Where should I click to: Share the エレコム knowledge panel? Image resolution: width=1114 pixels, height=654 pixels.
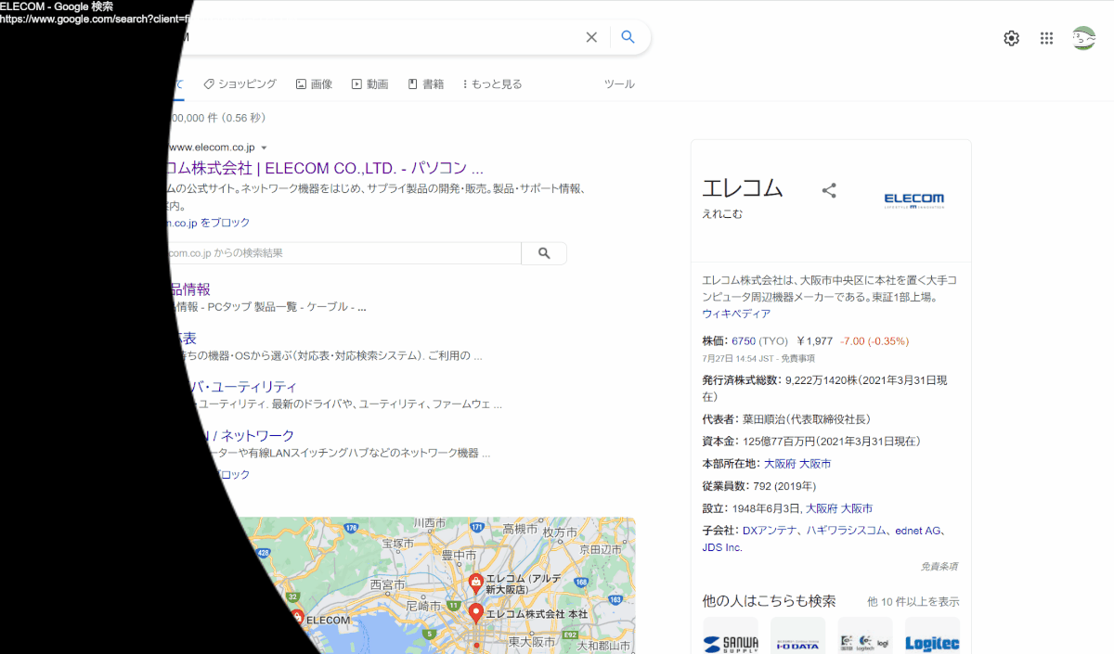coord(830,190)
